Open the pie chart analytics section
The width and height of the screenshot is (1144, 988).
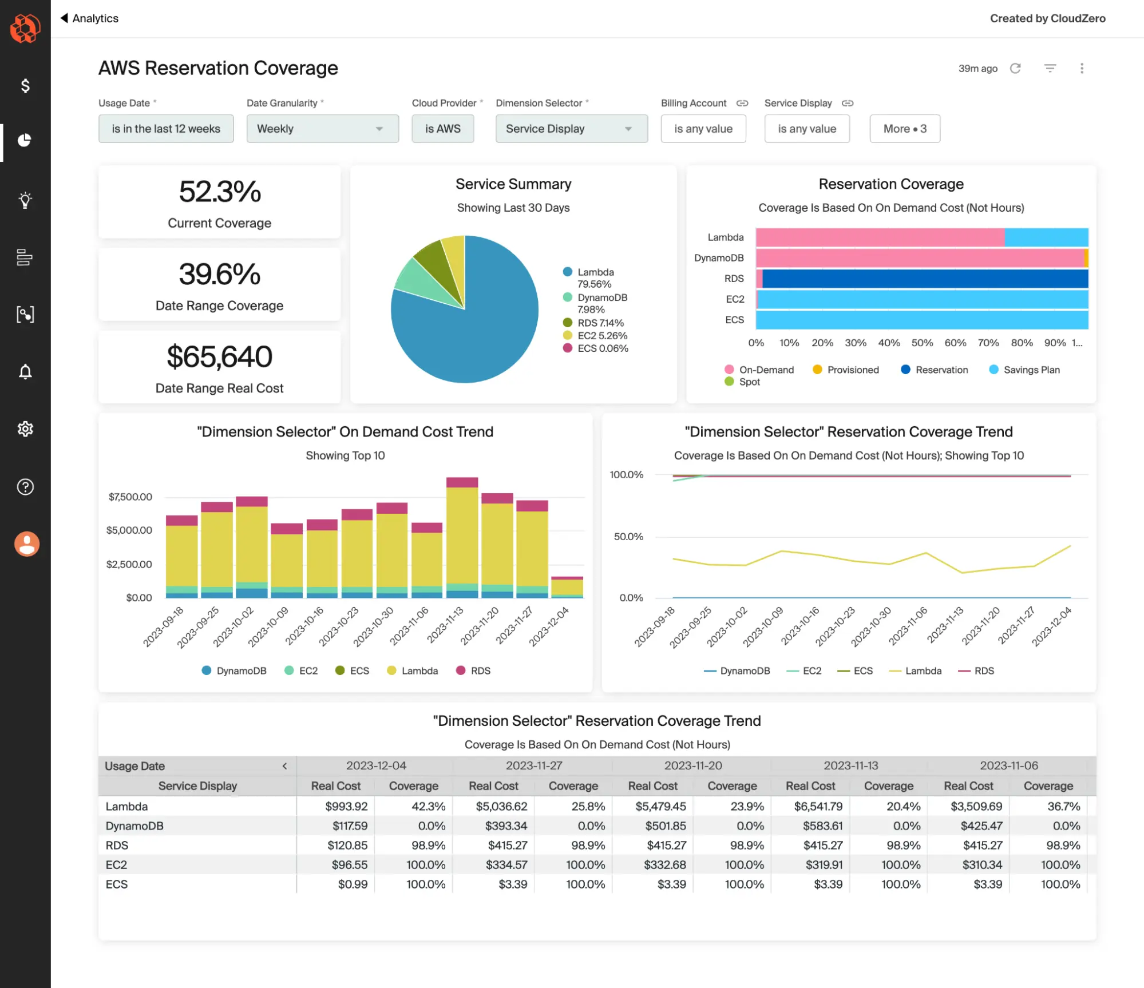25,140
